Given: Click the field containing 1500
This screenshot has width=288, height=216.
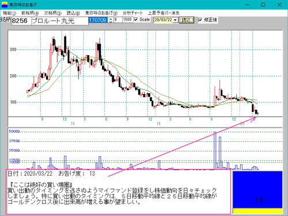Looking at the screenshot, I should pos(127,20).
